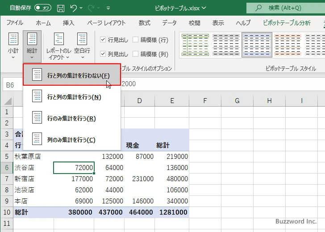The width and height of the screenshot is (325, 232).
Task: Select column H header
Action: [x=269, y=101]
